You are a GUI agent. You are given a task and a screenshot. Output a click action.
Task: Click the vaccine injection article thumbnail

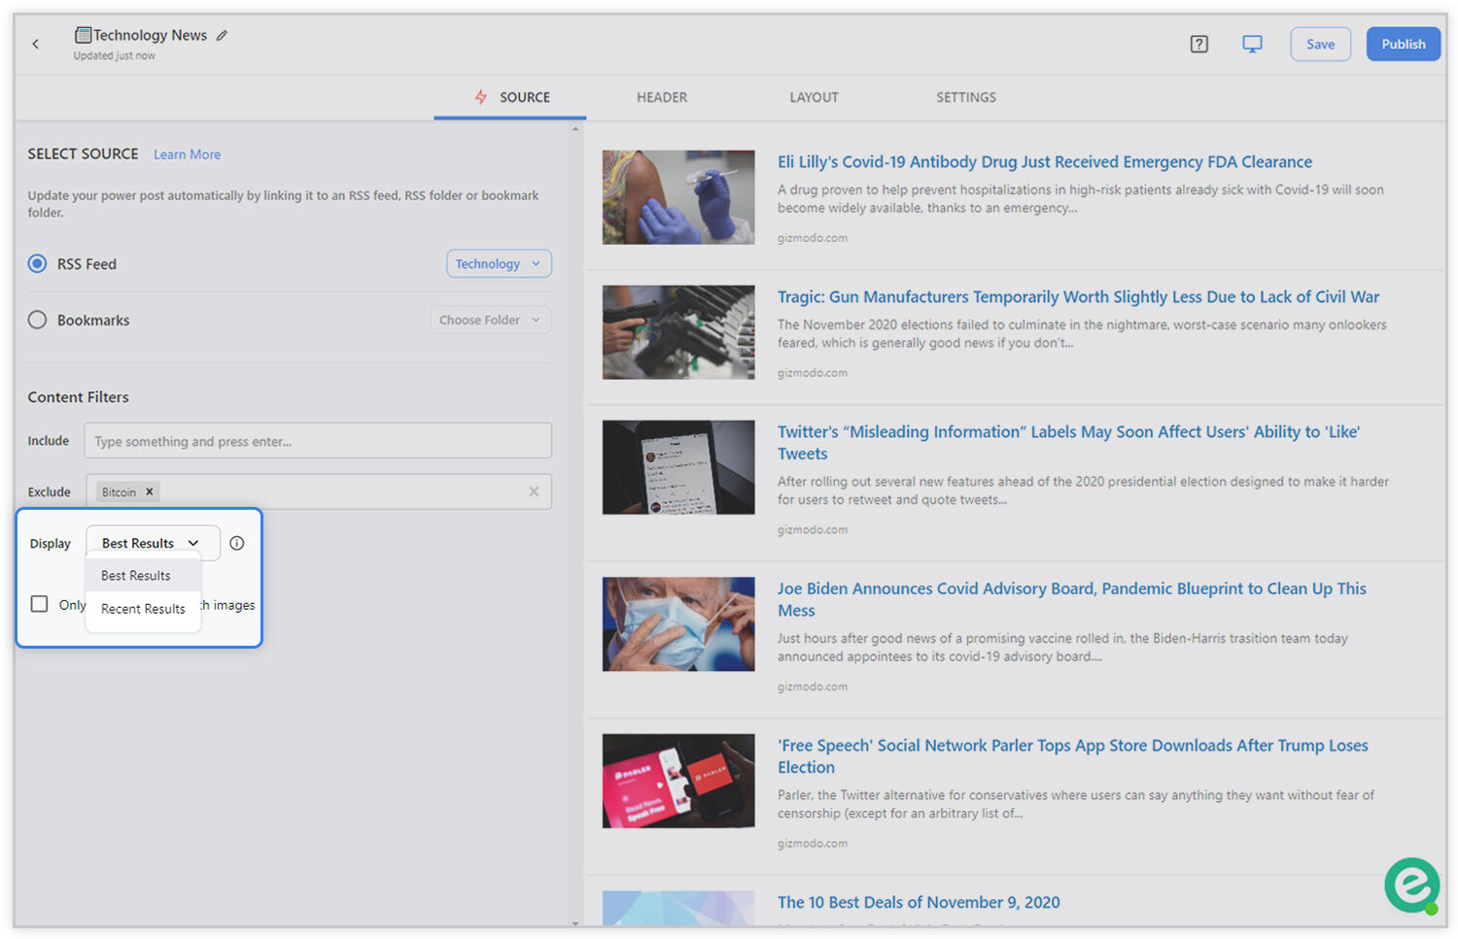678,197
